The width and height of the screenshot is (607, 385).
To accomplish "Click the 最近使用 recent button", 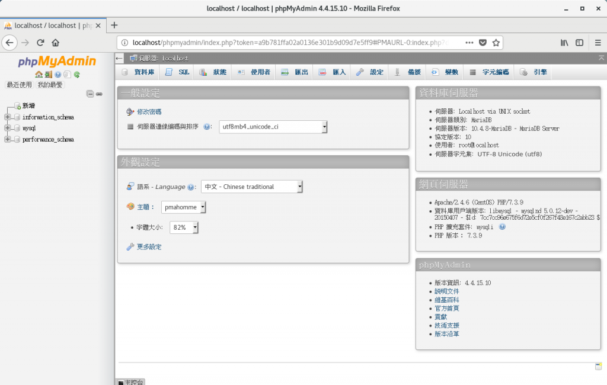I will coord(20,85).
